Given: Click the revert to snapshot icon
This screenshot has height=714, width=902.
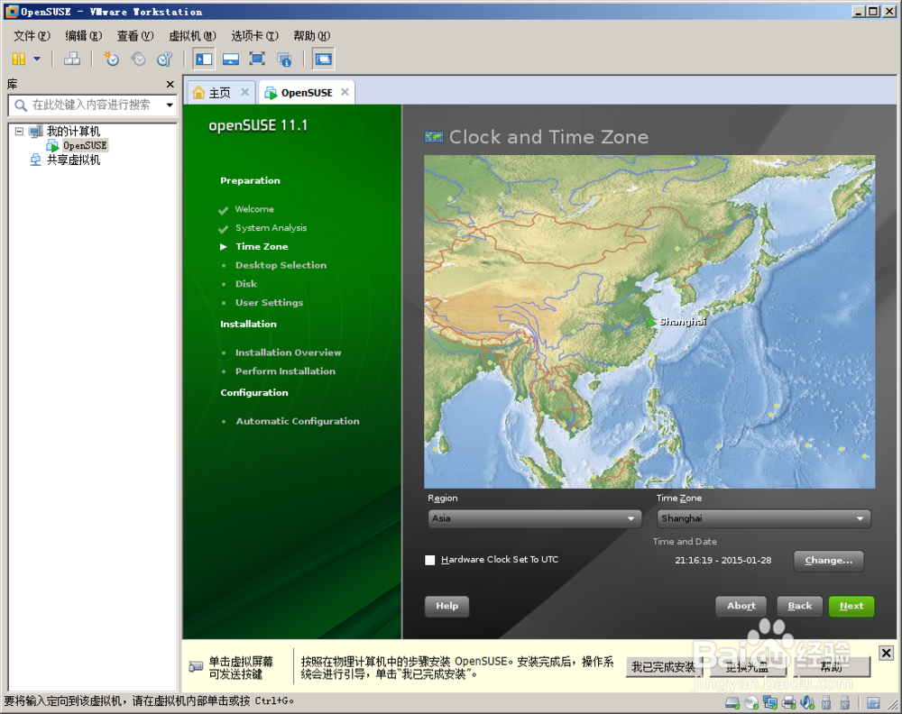Looking at the screenshot, I should pos(138,59).
